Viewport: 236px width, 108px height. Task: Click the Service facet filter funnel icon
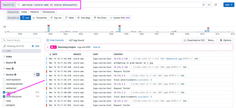pos(35,75)
